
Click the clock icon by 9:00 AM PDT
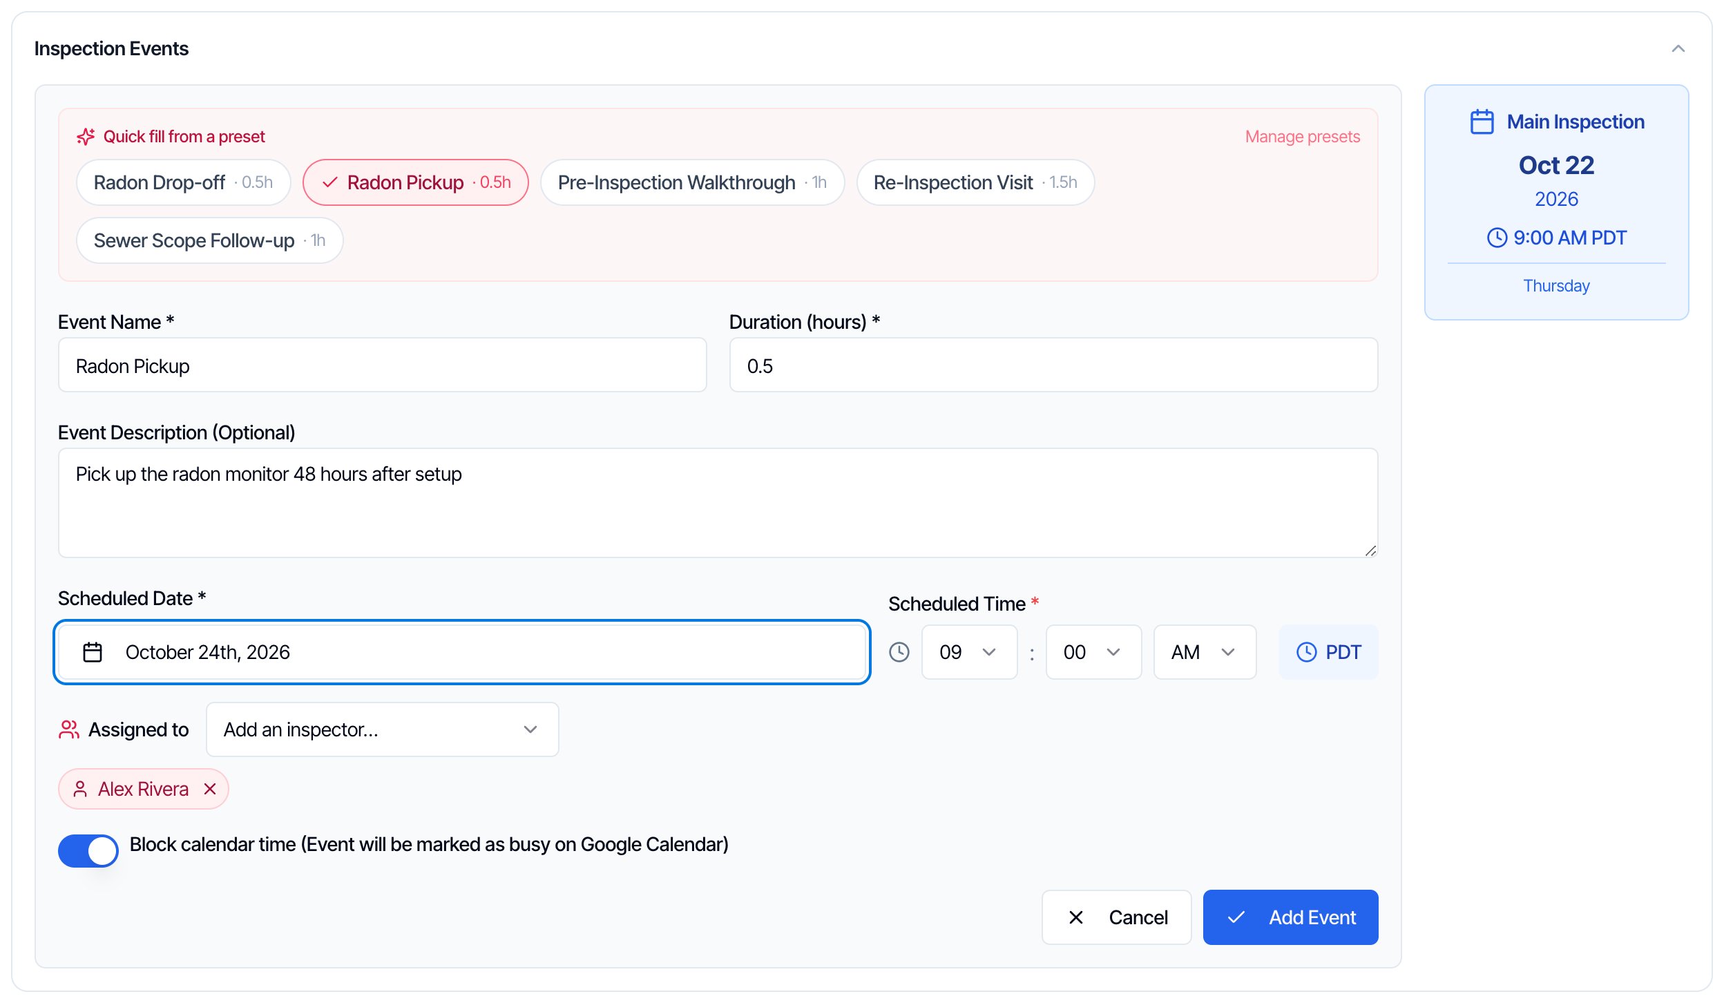point(1497,238)
